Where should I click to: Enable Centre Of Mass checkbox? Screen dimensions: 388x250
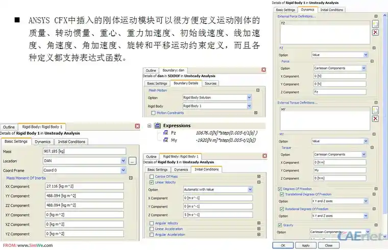152,177
